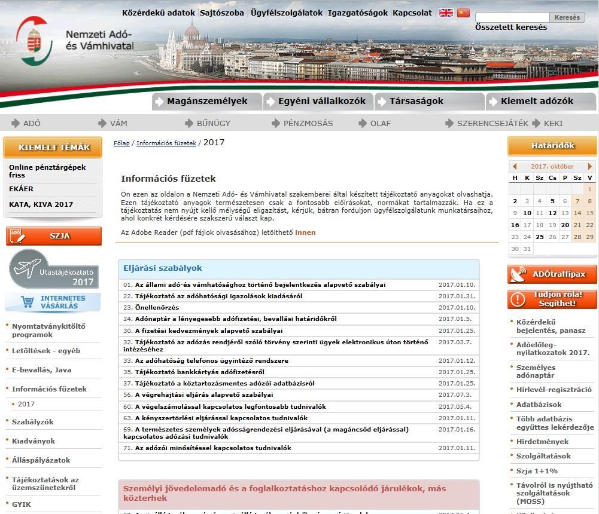Open the 2017 sub-item in sidebar
The width and height of the screenshot is (599, 514).
click(26, 404)
